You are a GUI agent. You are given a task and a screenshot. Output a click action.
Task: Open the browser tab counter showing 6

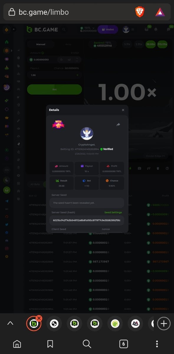pyautogui.click(x=123, y=344)
